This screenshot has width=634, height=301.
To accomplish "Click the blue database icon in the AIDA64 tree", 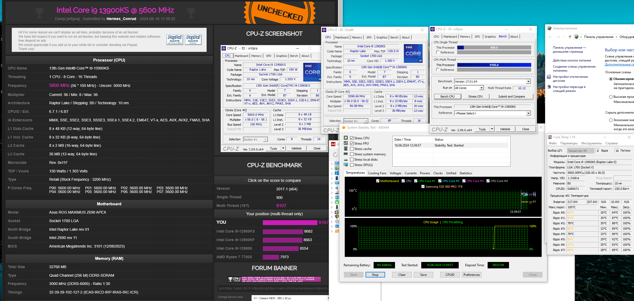I will 337,226.
